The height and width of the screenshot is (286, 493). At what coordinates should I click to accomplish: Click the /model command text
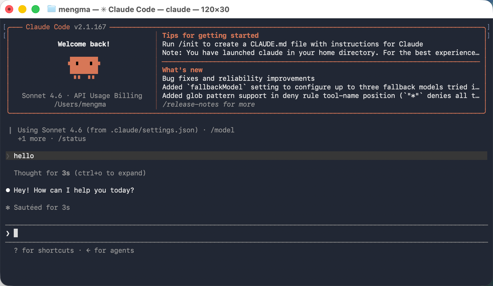222,130
